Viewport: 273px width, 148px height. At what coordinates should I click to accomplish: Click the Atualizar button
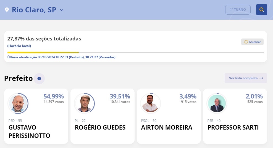(x=252, y=42)
